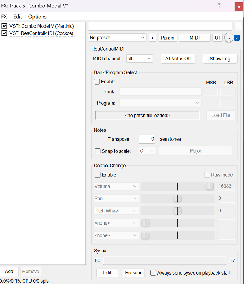Viewport: 244px width, 284px height.
Task: Click the Pitch Wheel value field
Action: click(x=227, y=211)
